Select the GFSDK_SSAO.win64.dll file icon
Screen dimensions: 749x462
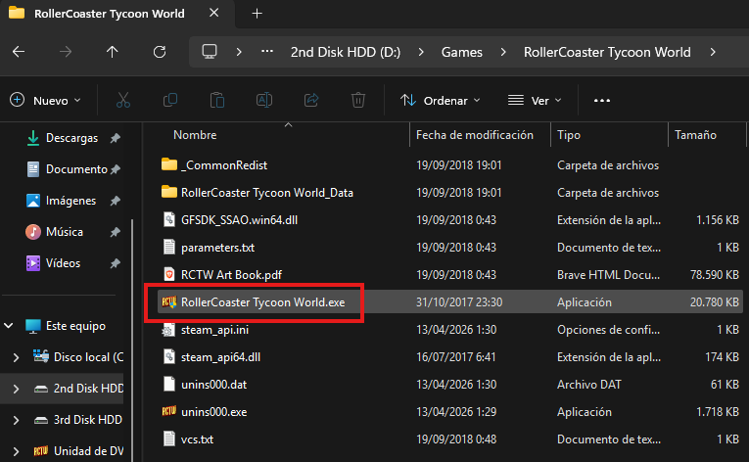point(169,220)
